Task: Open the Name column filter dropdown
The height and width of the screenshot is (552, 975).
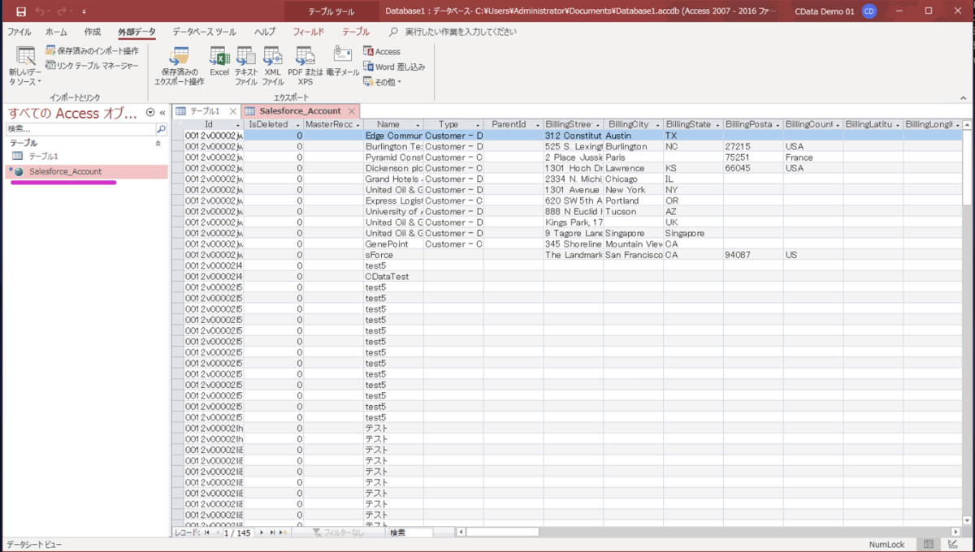Action: click(418, 125)
